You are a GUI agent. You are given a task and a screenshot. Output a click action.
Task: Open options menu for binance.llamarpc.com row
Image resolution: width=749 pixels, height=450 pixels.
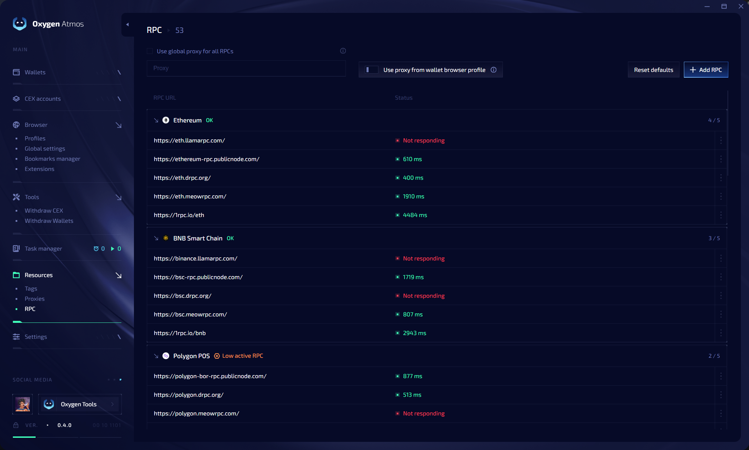721,258
